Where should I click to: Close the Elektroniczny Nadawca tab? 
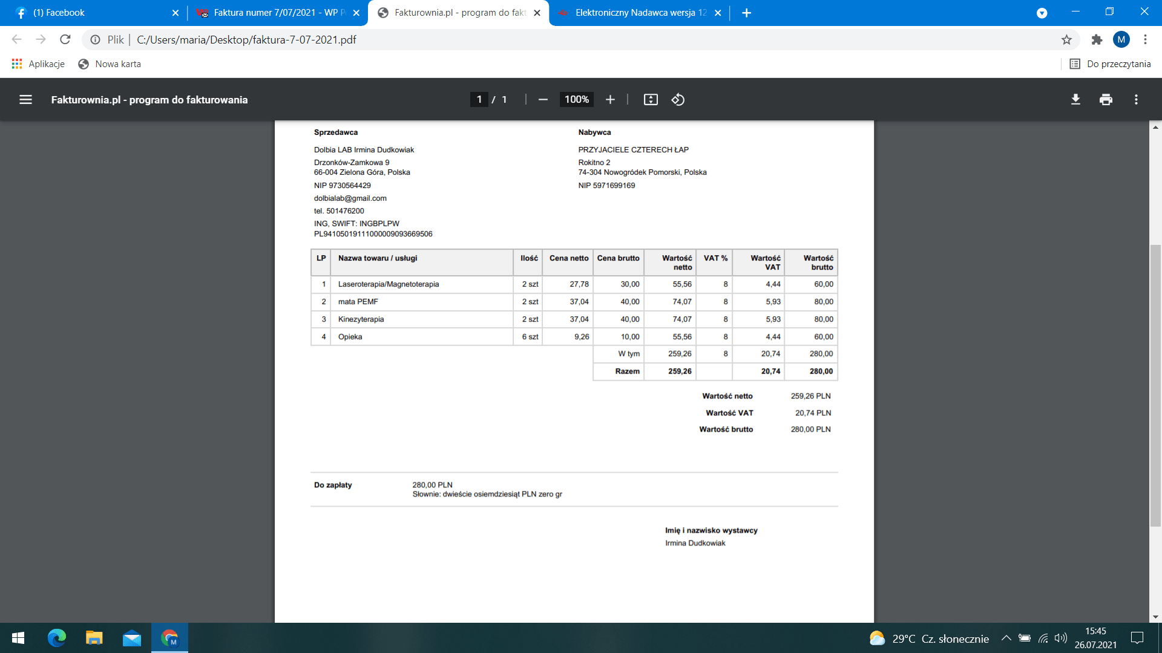(718, 13)
